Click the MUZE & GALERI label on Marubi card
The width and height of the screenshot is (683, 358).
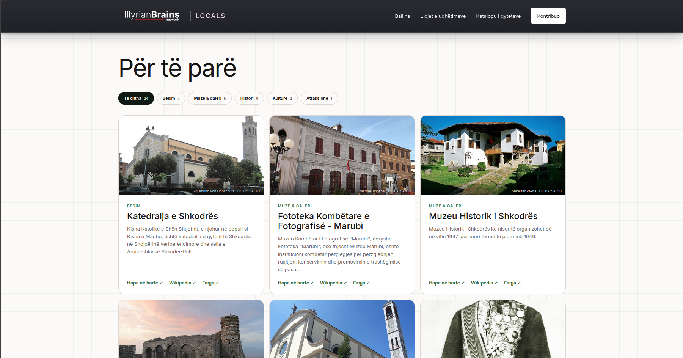coord(295,206)
